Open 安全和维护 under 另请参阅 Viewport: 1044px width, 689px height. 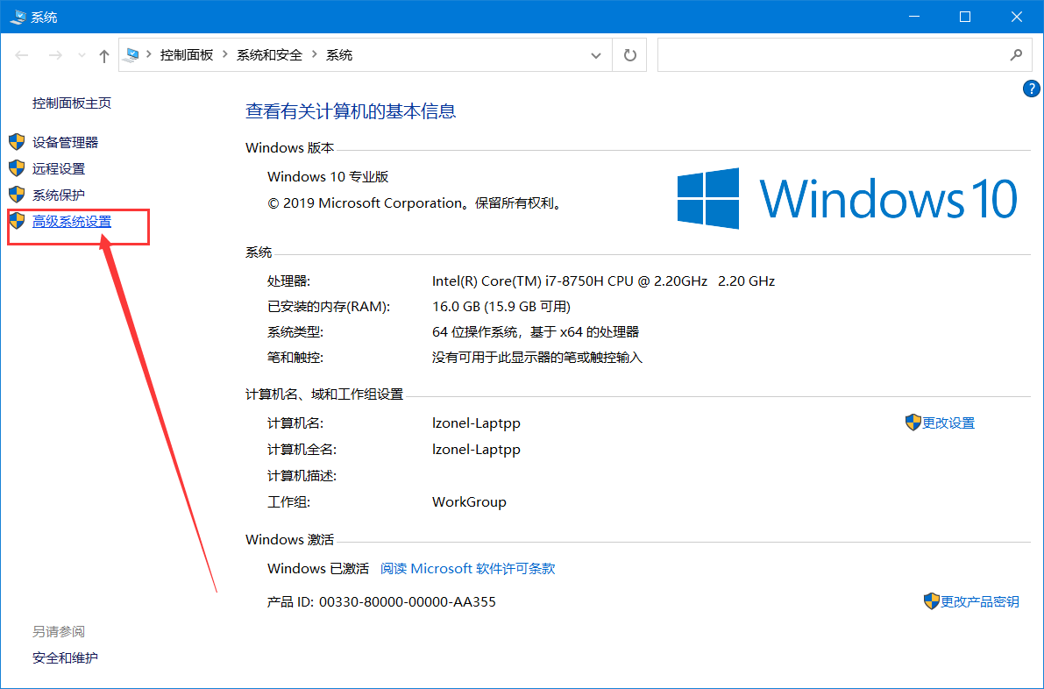click(65, 657)
